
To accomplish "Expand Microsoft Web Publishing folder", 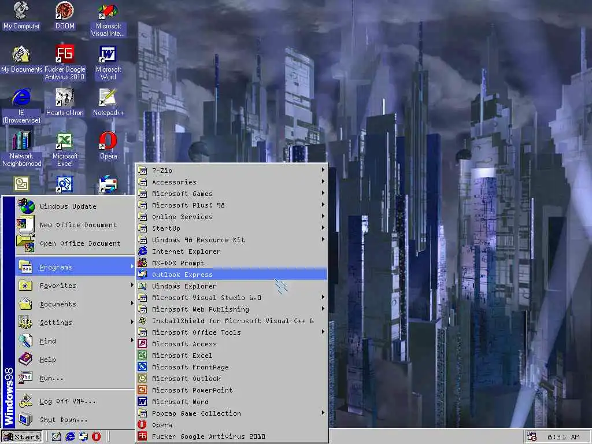I will (232, 309).
